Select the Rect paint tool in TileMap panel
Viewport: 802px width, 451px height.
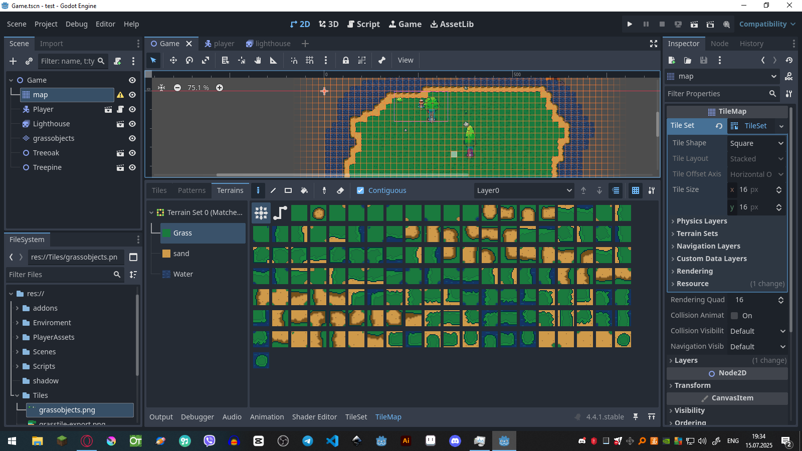[x=288, y=190]
